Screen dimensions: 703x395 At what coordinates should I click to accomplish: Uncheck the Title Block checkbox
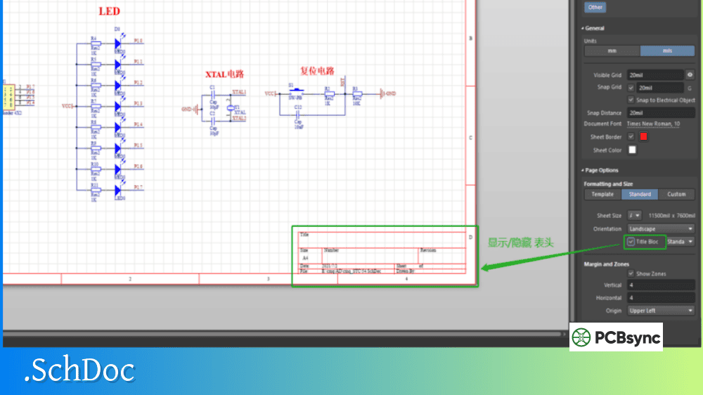(631, 242)
